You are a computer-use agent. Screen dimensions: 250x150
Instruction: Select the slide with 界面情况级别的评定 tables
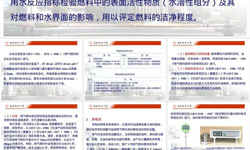point(125,69)
